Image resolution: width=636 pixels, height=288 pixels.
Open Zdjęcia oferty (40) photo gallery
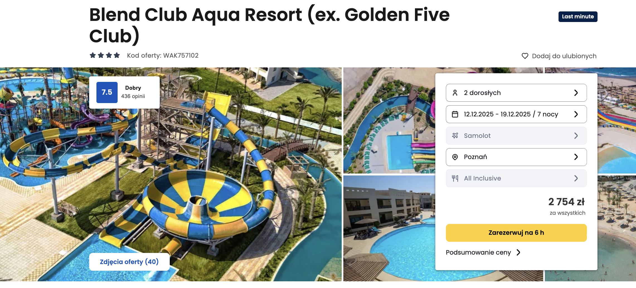tap(129, 262)
